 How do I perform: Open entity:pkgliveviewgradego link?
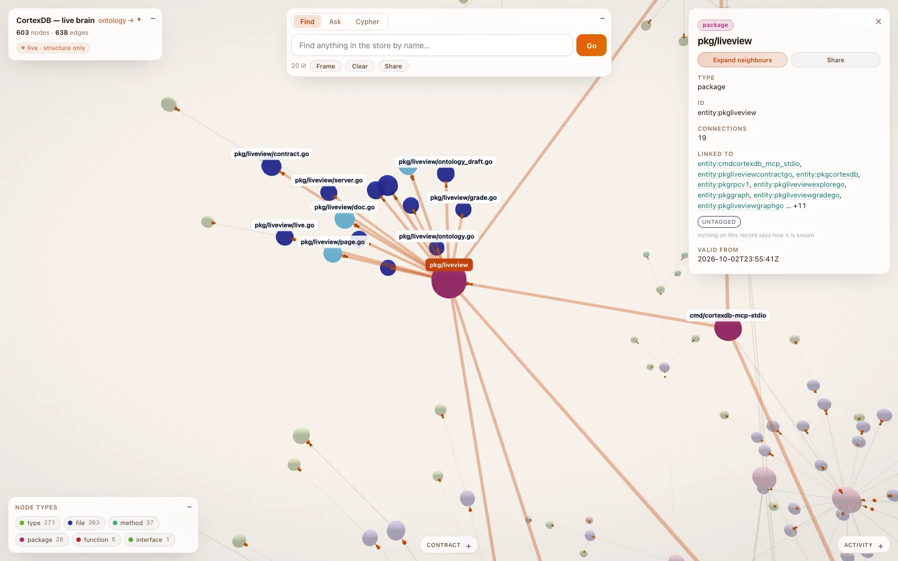click(x=796, y=195)
